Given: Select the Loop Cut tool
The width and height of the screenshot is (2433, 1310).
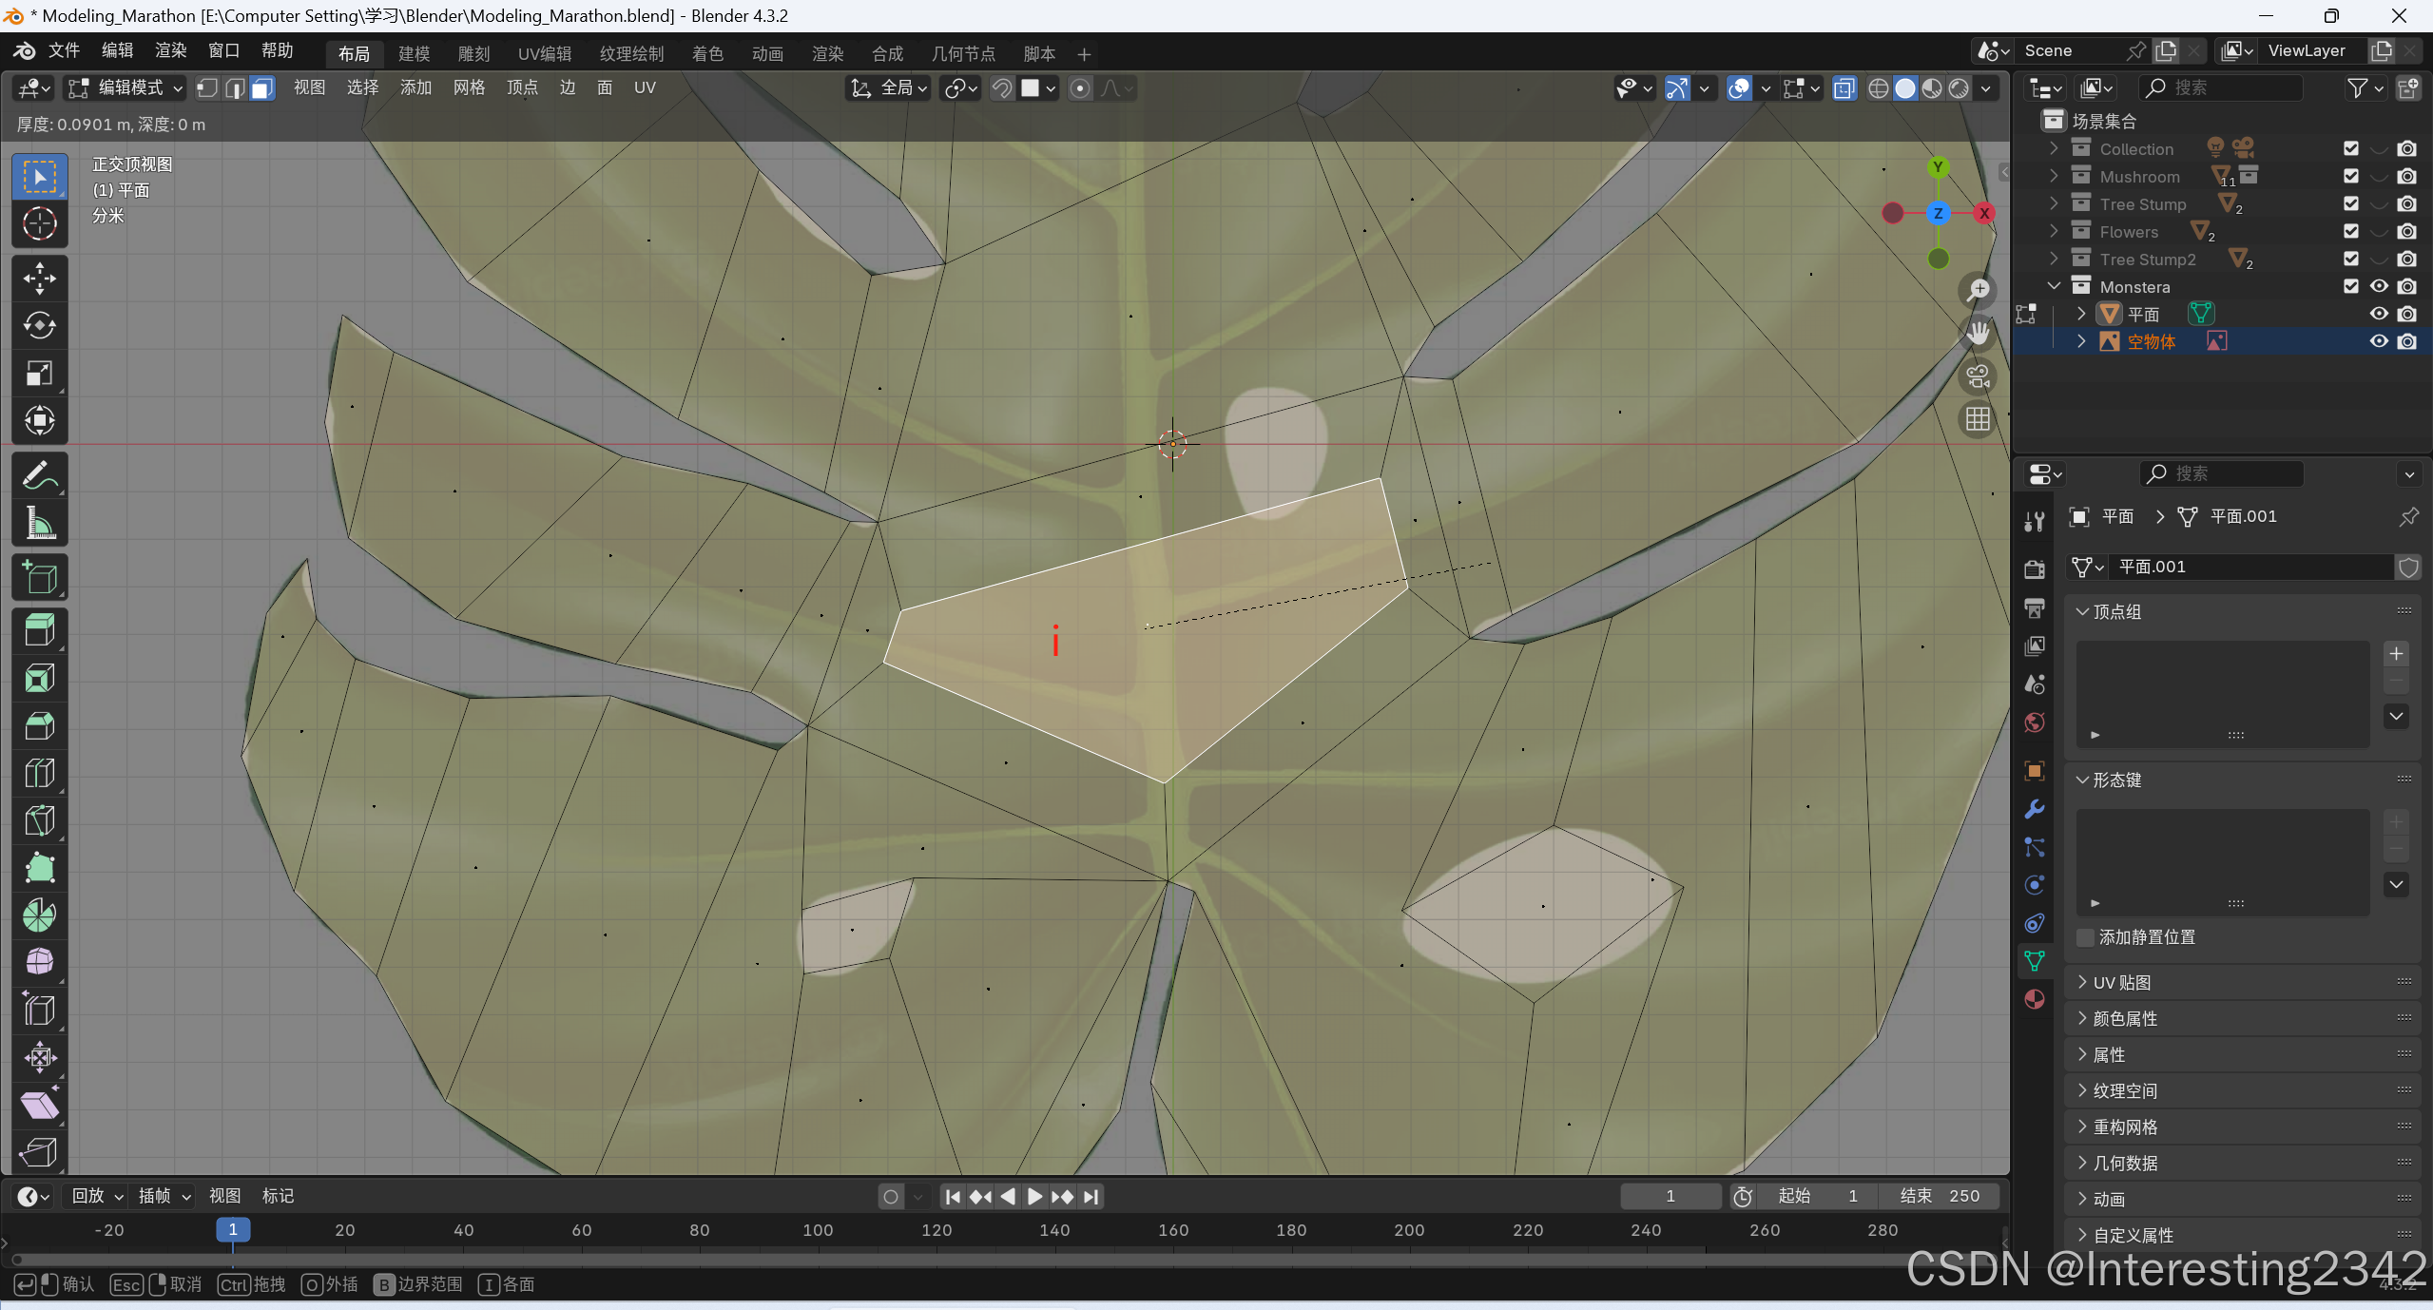Looking at the screenshot, I should point(39,773).
